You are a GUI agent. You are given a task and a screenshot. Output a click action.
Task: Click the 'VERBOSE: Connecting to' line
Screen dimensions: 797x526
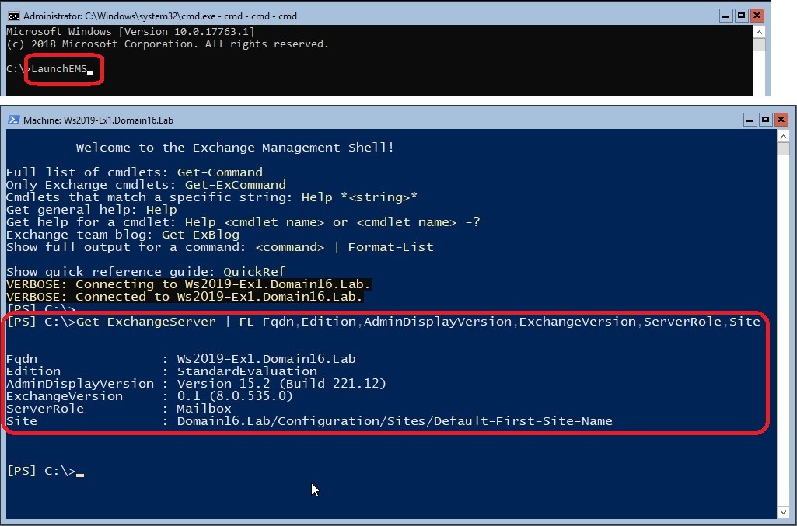pyautogui.click(x=189, y=284)
